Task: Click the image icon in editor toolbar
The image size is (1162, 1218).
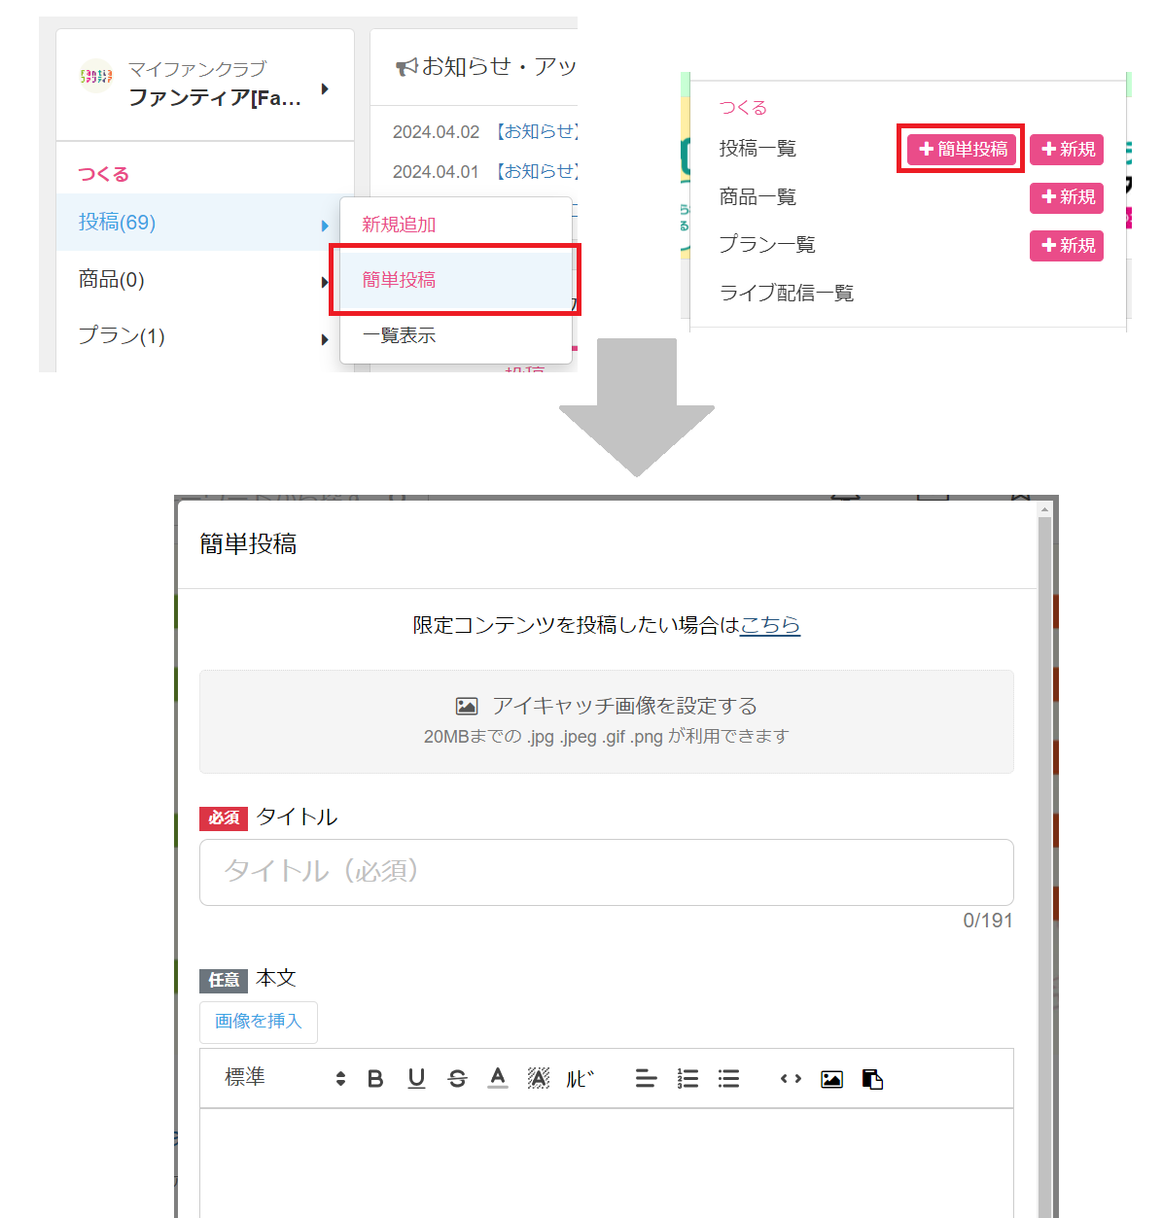Action: pyautogui.click(x=831, y=1079)
